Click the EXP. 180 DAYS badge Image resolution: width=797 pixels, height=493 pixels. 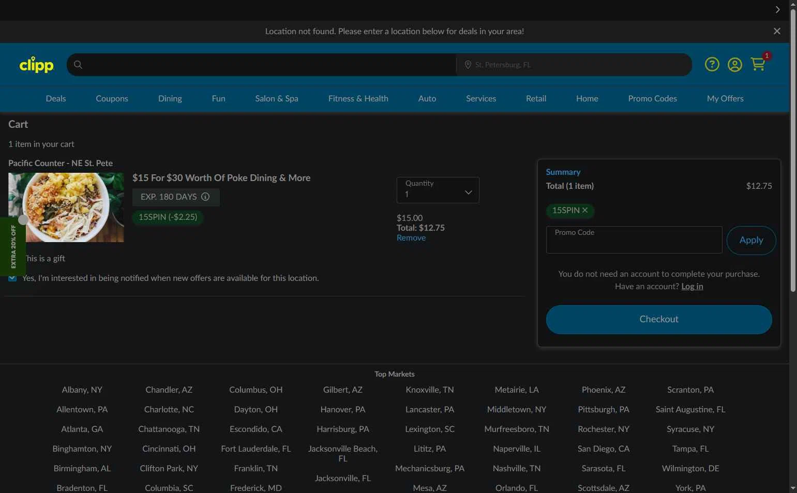click(176, 197)
